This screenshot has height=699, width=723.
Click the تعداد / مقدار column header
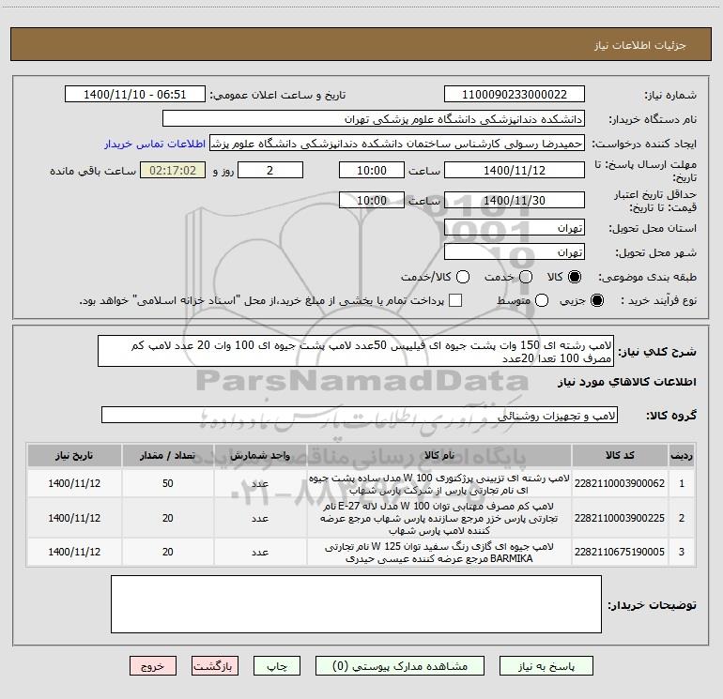pos(167,456)
